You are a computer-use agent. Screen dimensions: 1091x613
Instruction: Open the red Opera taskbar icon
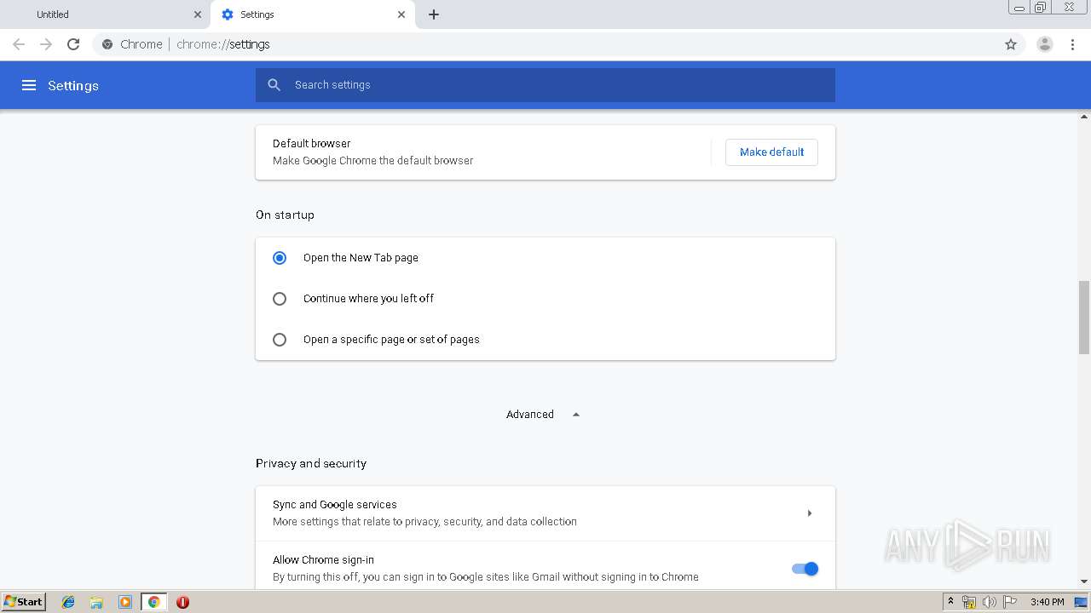182,602
